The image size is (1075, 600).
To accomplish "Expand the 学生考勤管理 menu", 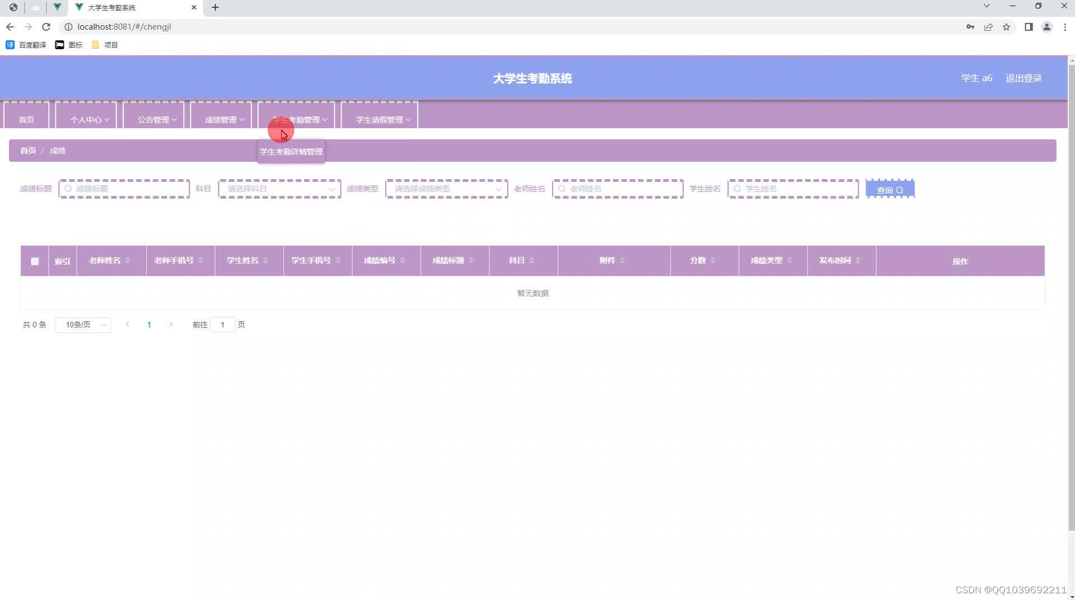I will click(x=296, y=116).
